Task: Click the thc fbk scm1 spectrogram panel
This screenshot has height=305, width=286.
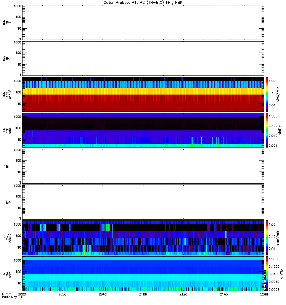Action: (143, 274)
